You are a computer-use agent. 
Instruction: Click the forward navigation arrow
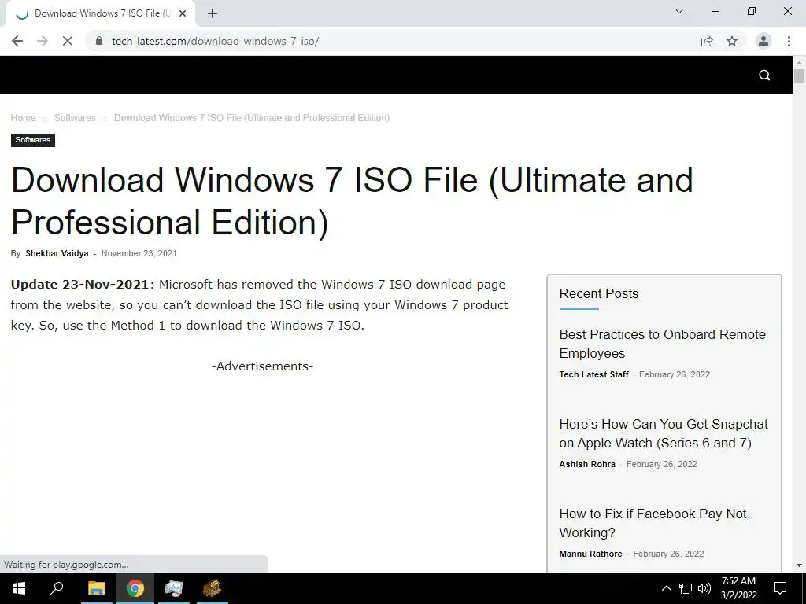click(43, 41)
